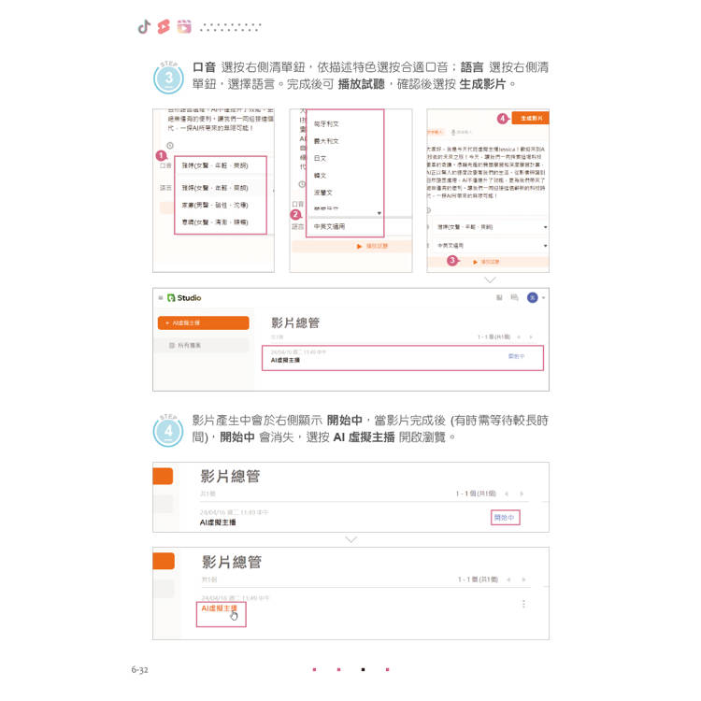701x701 pixels.
Task: Click the Instagram Reels icon at the page top
Action: pyautogui.click(x=184, y=27)
